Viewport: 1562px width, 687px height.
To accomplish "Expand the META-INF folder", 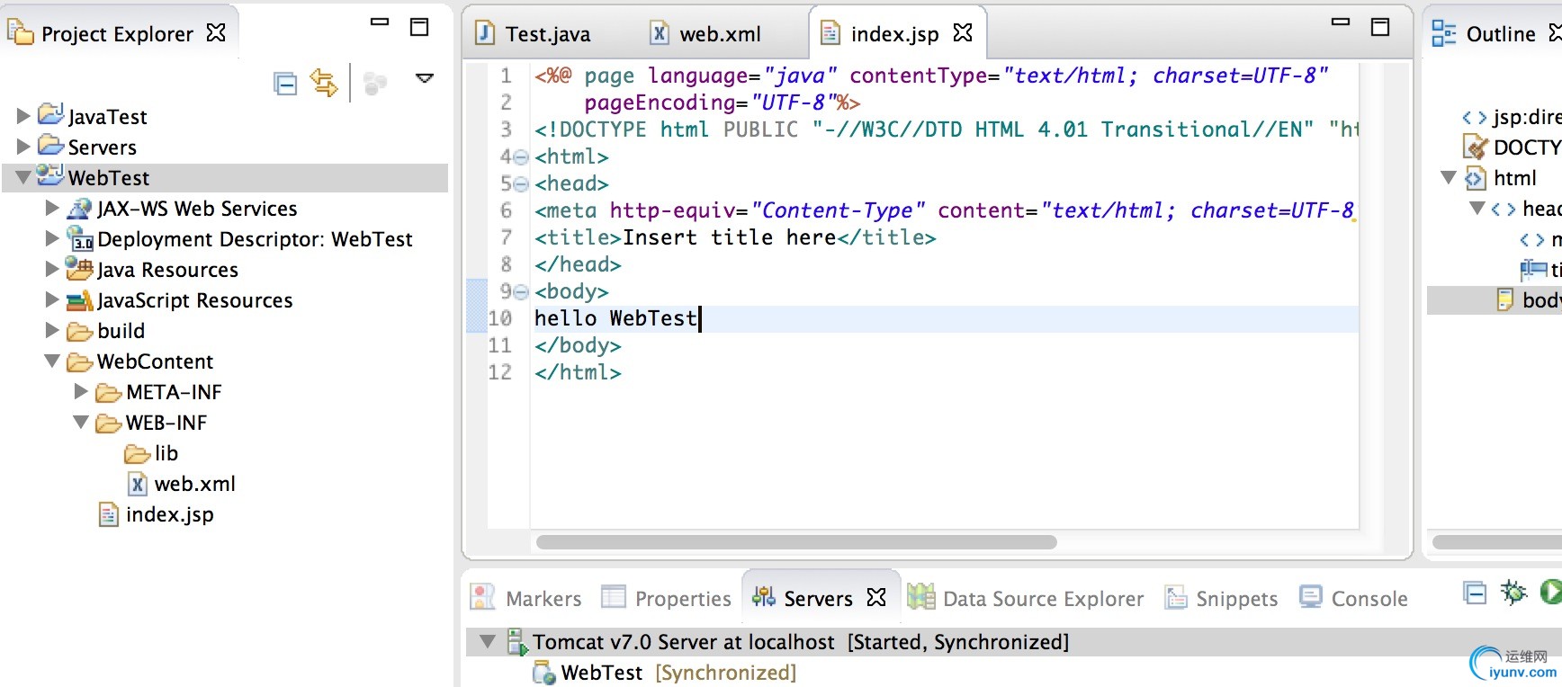I will (81, 391).
